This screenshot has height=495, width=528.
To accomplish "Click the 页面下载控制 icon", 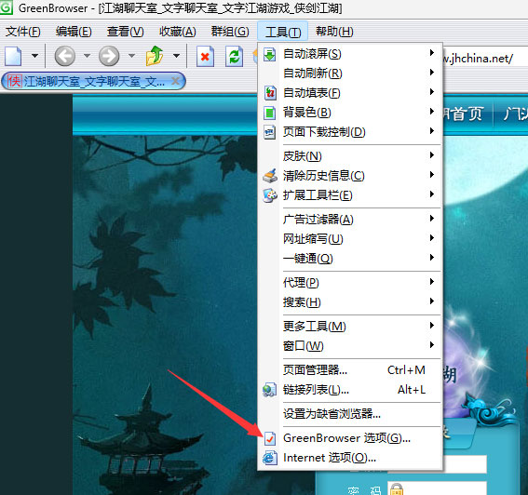I will pyautogui.click(x=270, y=132).
